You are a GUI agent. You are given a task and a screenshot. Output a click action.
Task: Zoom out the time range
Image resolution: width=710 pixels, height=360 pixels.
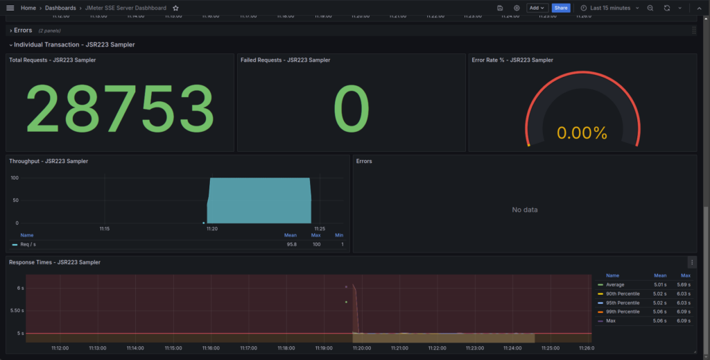tap(650, 8)
